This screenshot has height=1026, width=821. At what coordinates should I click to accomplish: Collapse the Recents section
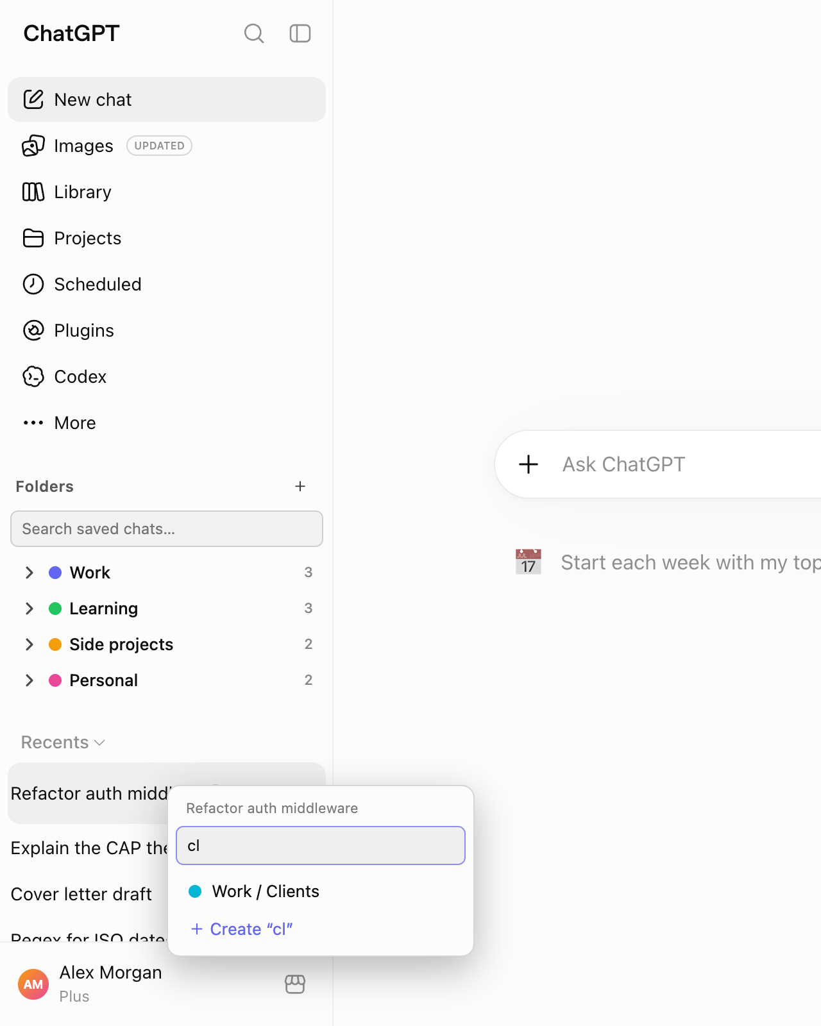click(63, 743)
